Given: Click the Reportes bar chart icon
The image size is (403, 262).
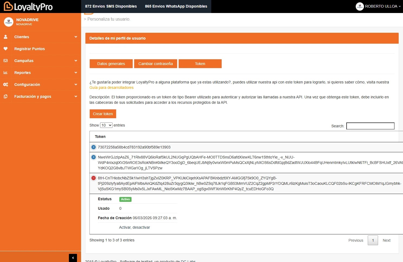Looking at the screenshot, I should coord(5,73).
